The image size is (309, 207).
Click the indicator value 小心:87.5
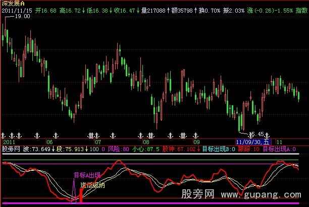point(146,149)
